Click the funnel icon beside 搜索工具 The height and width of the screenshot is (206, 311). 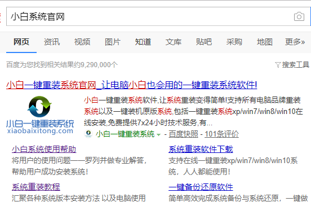[x=278, y=65]
